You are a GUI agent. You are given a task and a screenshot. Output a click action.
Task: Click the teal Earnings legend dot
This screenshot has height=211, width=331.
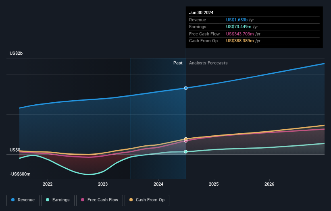(48, 200)
